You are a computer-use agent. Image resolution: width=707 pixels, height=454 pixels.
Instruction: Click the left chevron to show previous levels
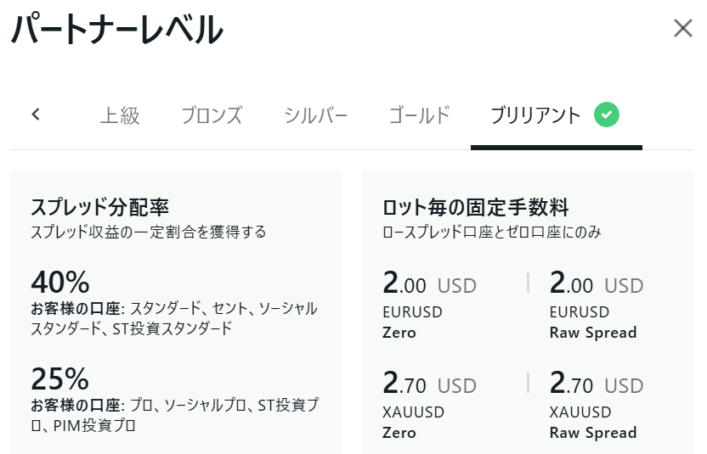pyautogui.click(x=36, y=115)
